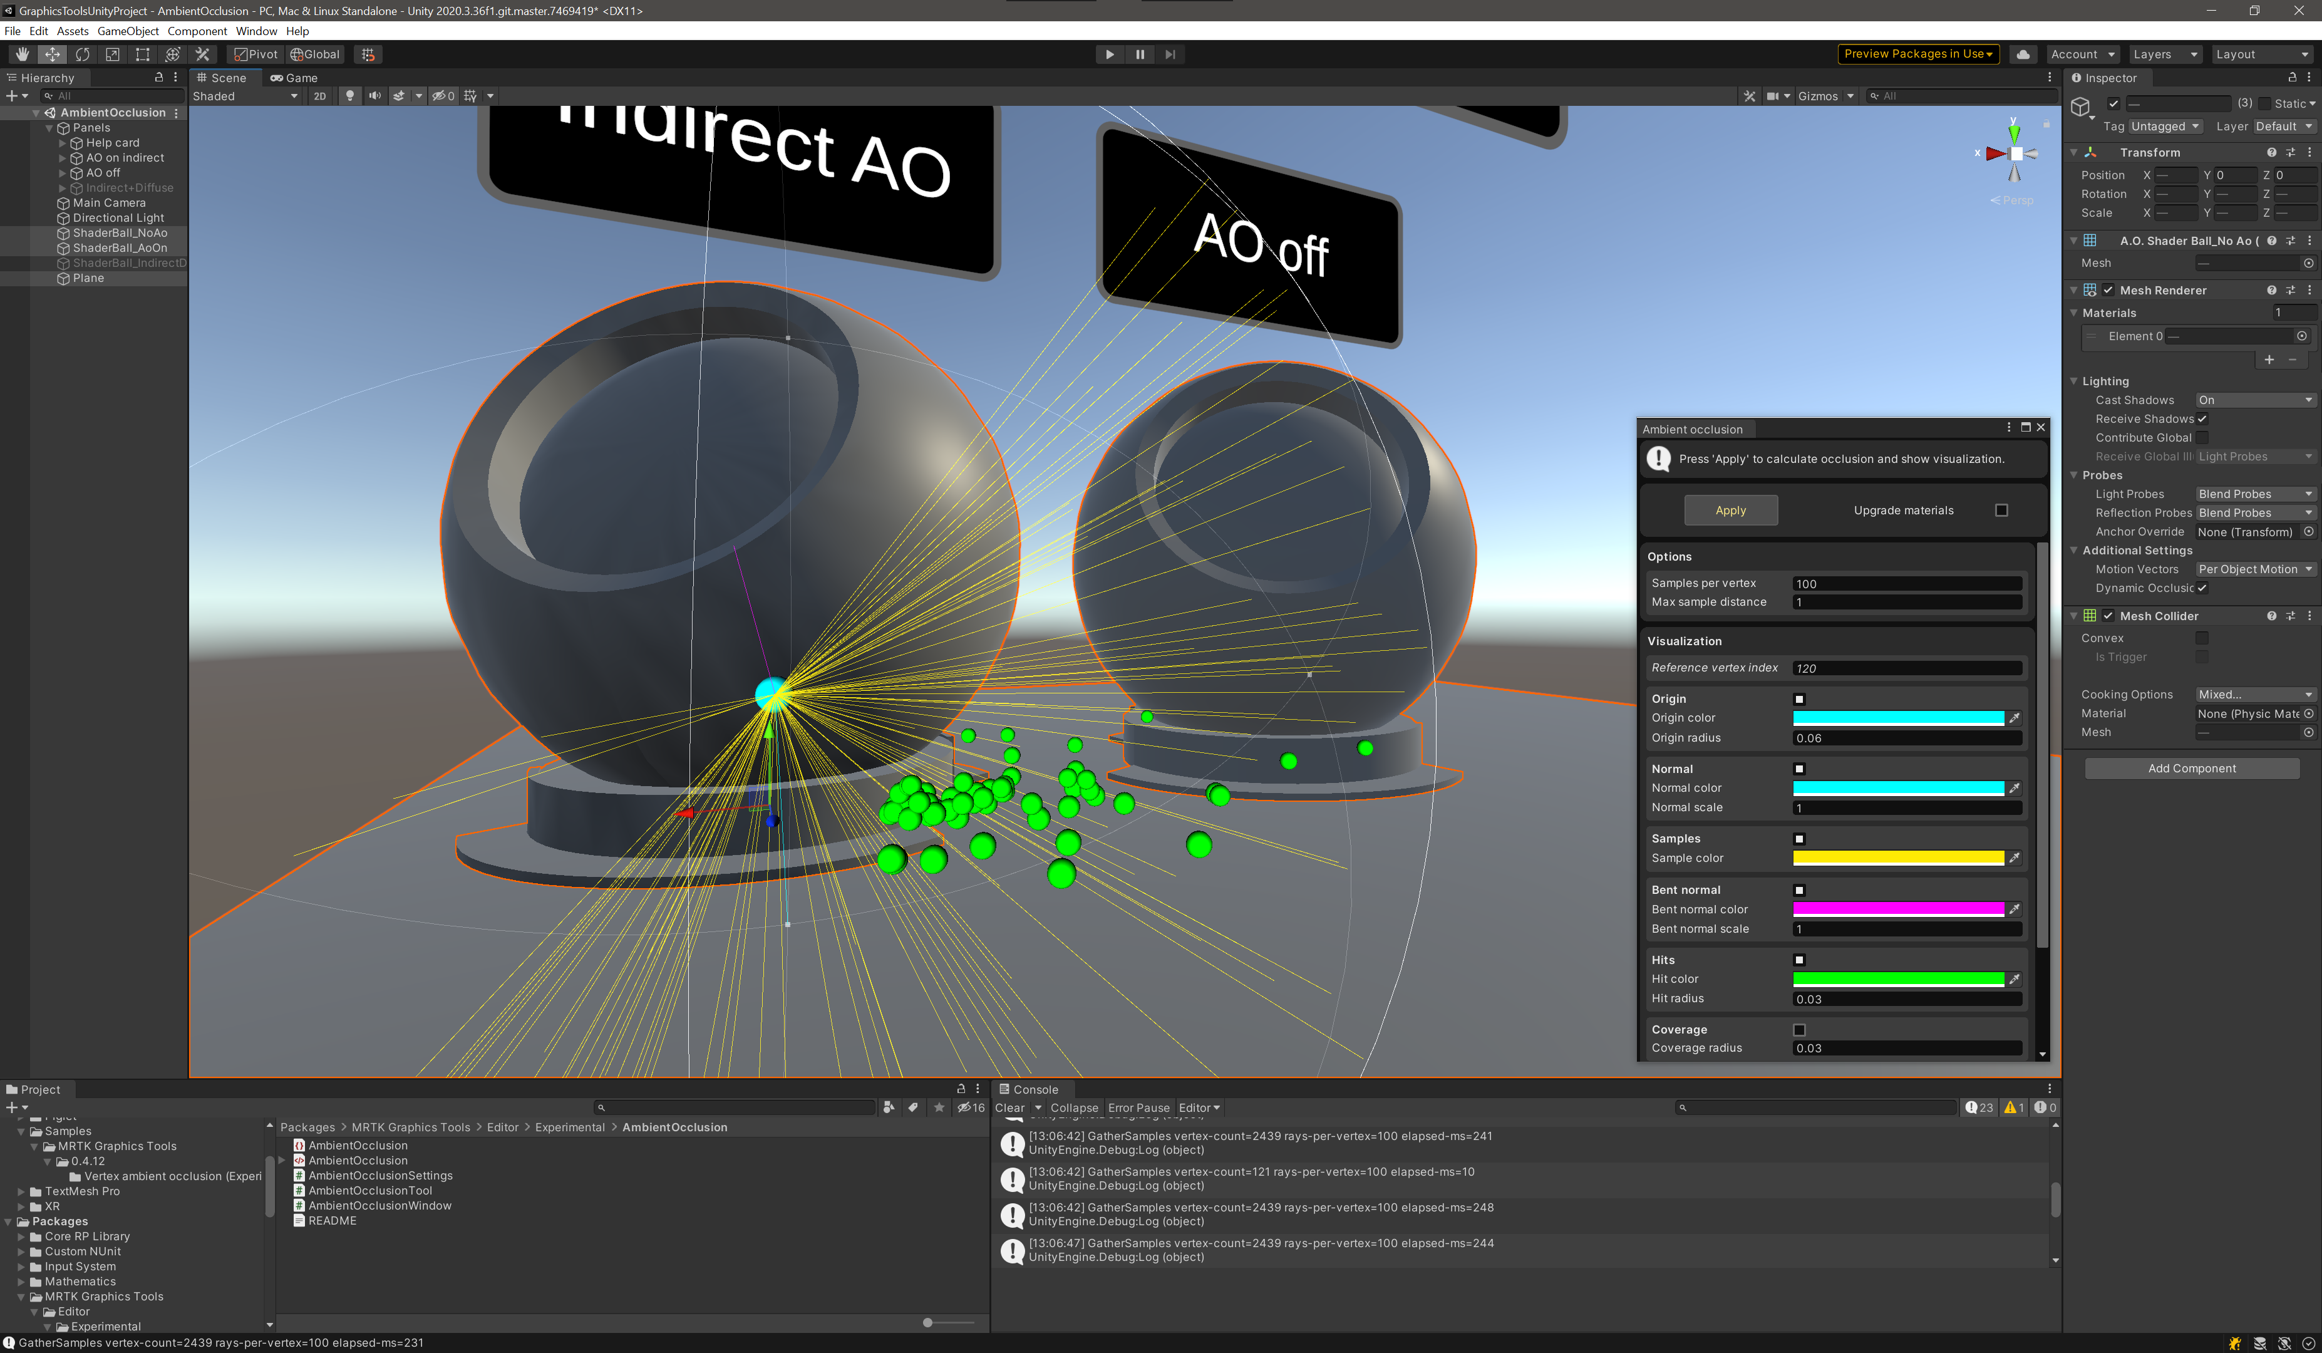Screen dimensions: 2322x1353
Task: Click the Add Component button
Action: coord(2191,769)
